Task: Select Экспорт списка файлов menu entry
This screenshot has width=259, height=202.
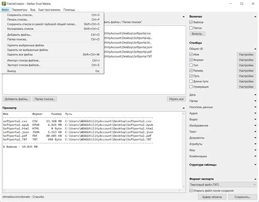Action: (x=53, y=65)
